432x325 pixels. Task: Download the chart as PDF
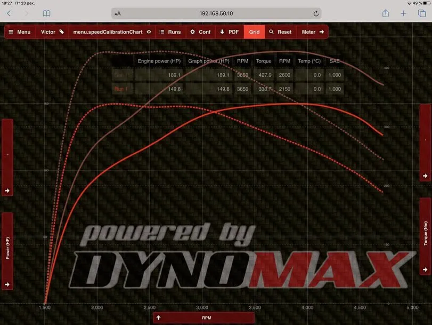click(229, 32)
